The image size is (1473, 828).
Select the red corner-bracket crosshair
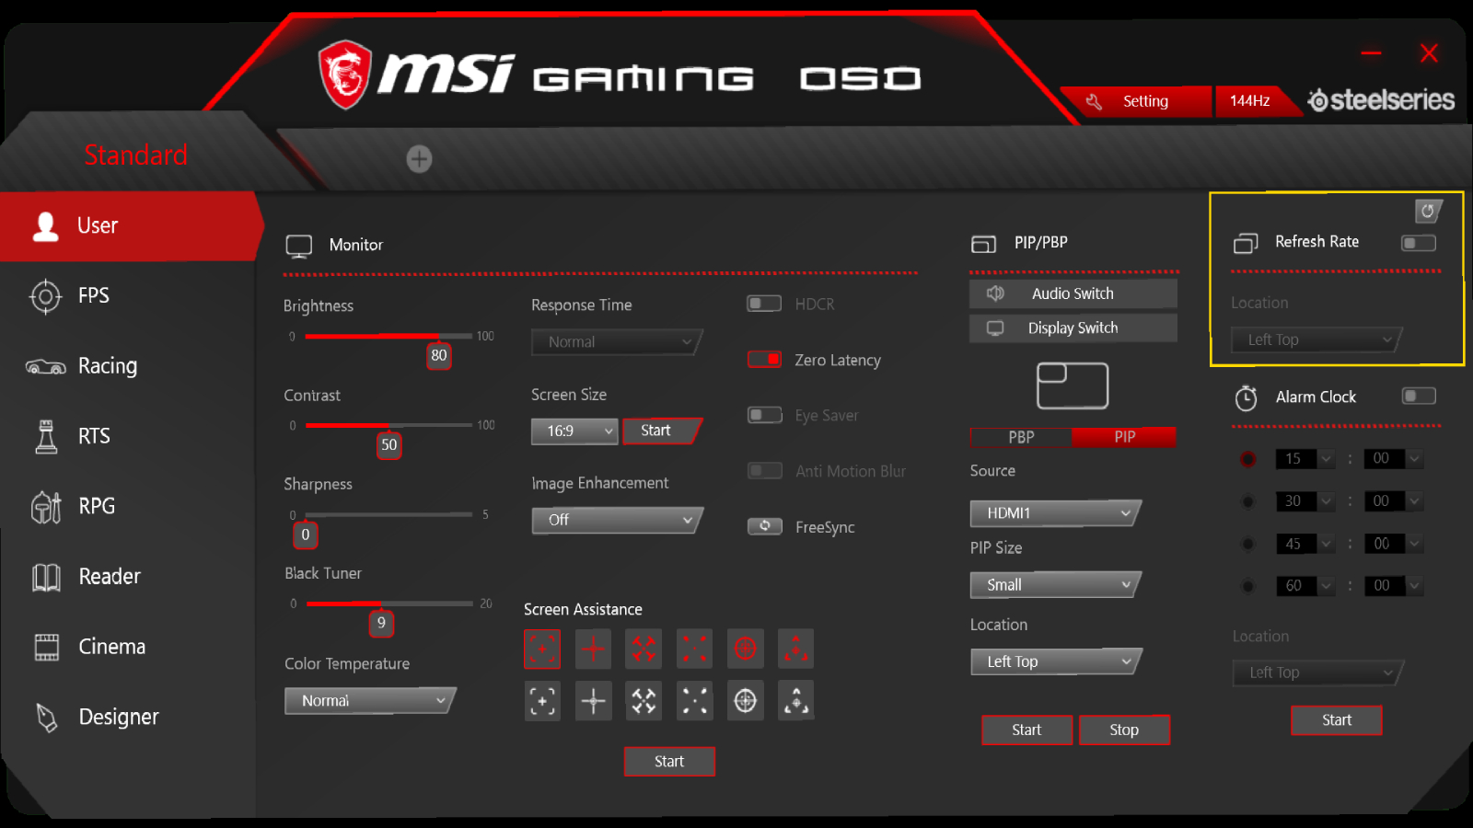coord(542,650)
